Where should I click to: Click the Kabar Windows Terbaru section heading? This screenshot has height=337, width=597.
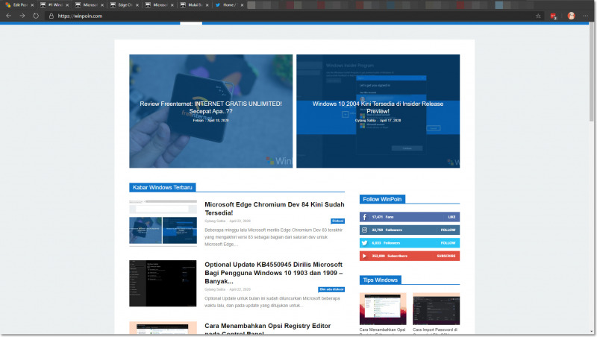click(163, 187)
